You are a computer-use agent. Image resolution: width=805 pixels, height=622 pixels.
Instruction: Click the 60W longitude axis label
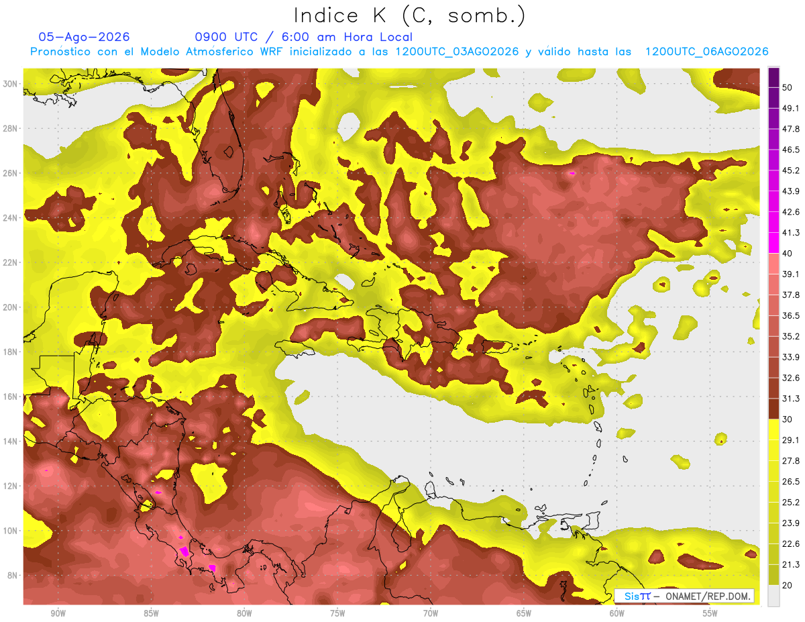pos(617,613)
